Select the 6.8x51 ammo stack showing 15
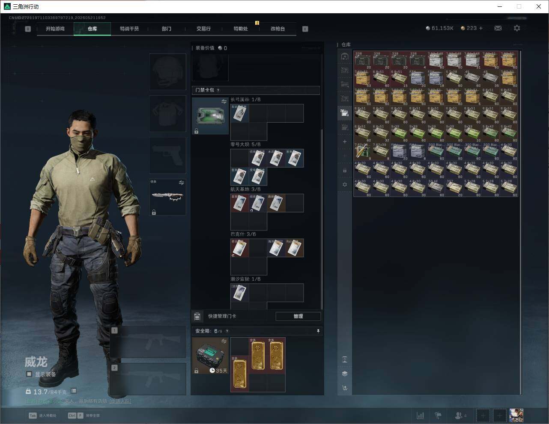The width and height of the screenshot is (549, 424). click(x=399, y=79)
